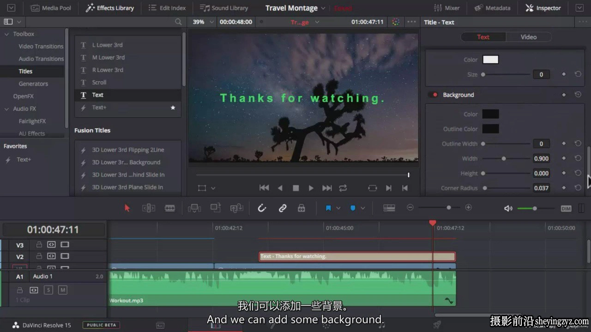Reset the Background Width parameter
Viewport: 591px width, 332px height.
(578, 158)
